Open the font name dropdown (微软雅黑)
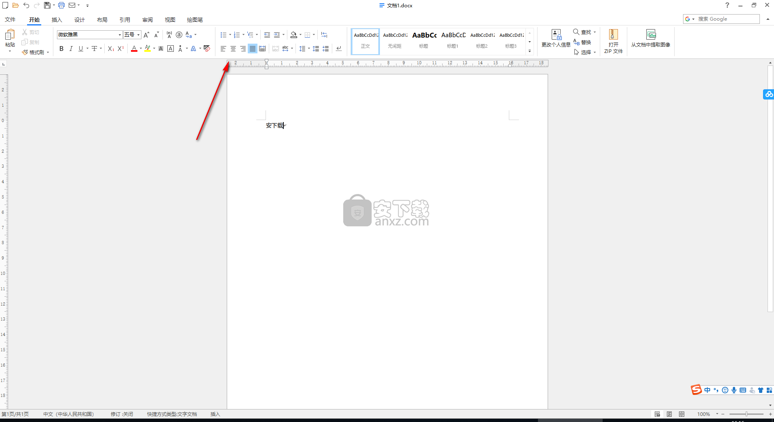Screen dimensions: 774x422 click(x=120, y=35)
